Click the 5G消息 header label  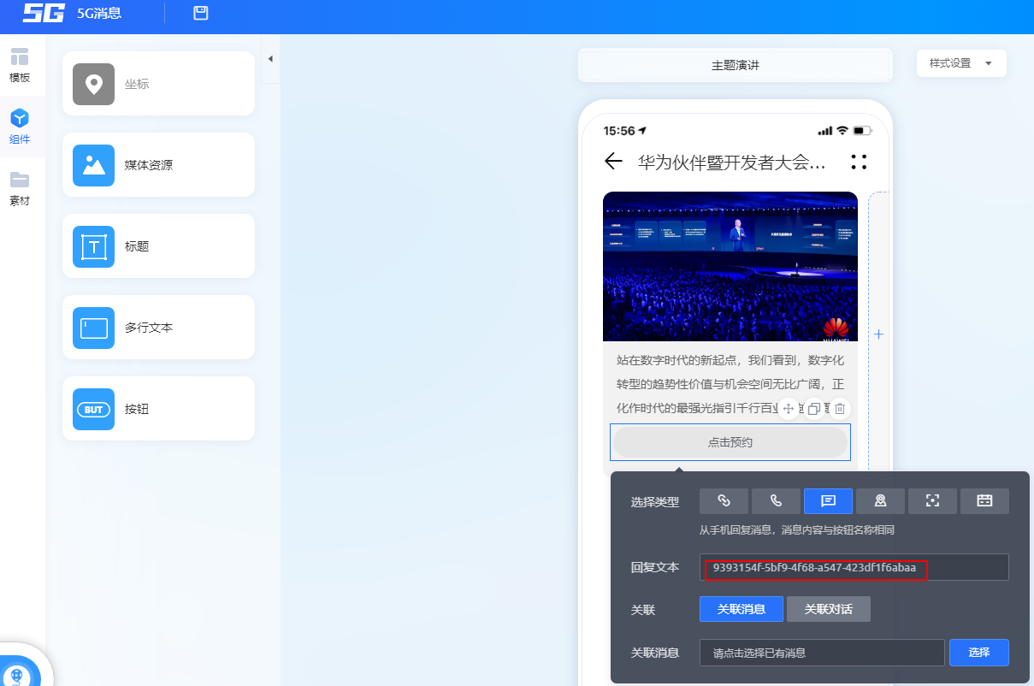(x=99, y=13)
